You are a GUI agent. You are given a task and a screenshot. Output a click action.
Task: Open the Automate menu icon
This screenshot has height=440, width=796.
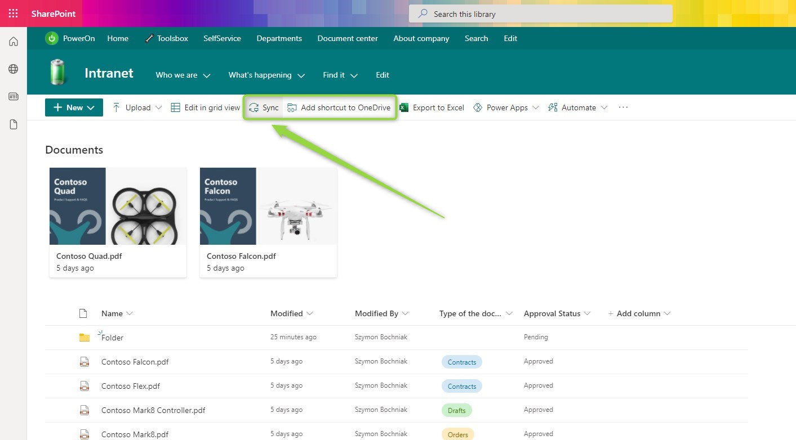(553, 107)
